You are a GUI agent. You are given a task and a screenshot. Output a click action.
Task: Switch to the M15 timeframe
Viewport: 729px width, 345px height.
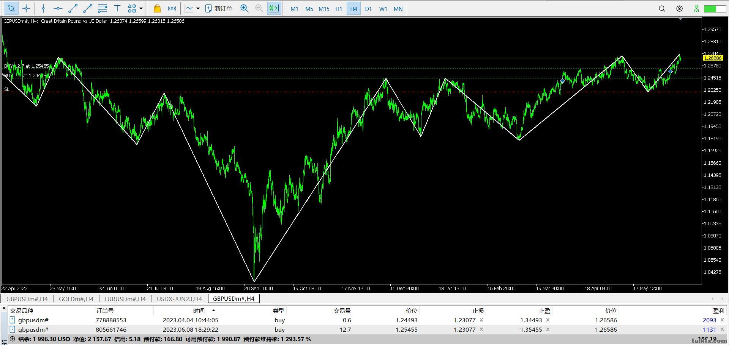[x=324, y=9]
